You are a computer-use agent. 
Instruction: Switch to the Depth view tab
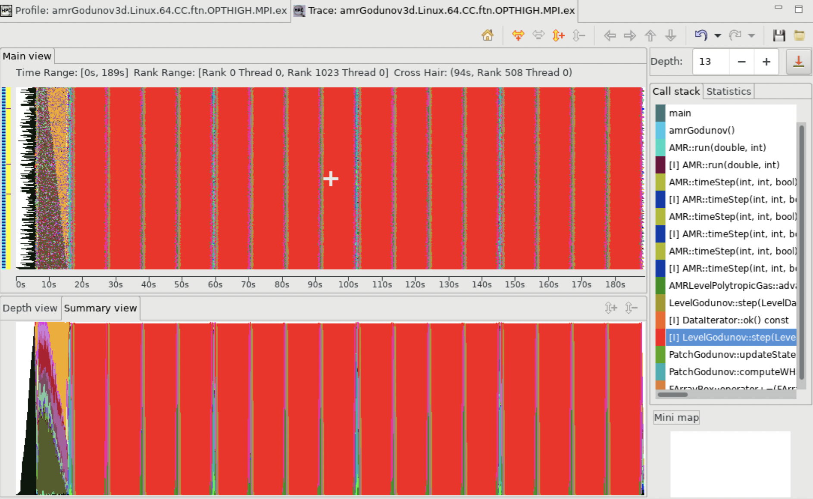coord(30,308)
